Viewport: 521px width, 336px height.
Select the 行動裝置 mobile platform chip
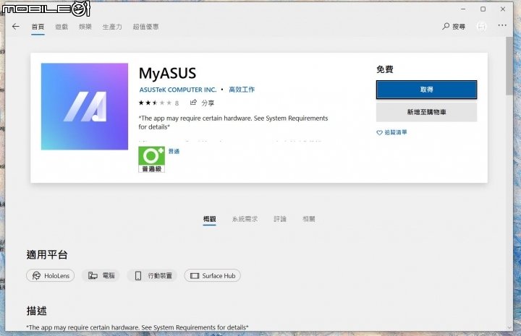(152, 275)
